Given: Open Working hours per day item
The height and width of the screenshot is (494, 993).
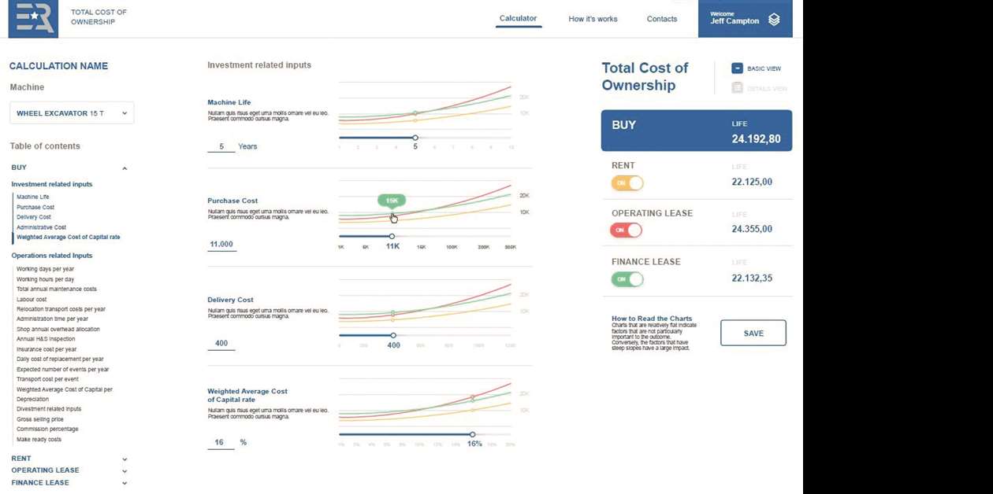Looking at the screenshot, I should 45,279.
